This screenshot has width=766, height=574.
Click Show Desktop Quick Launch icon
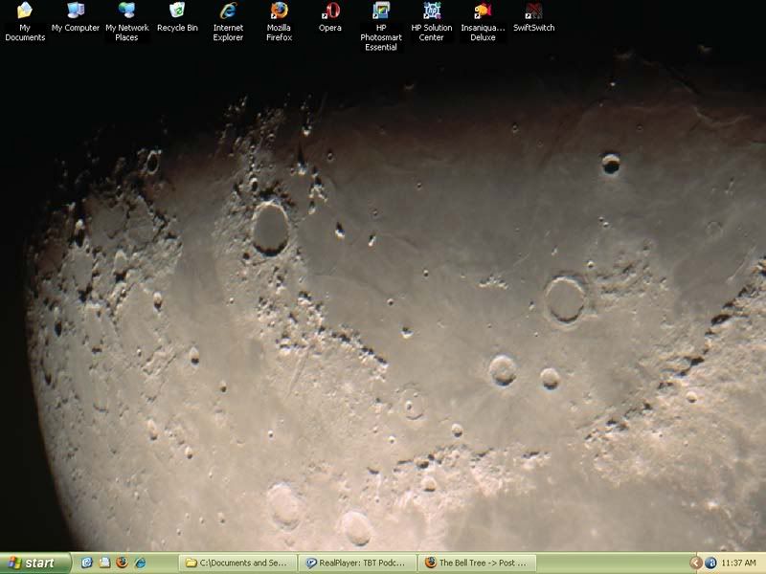click(104, 563)
